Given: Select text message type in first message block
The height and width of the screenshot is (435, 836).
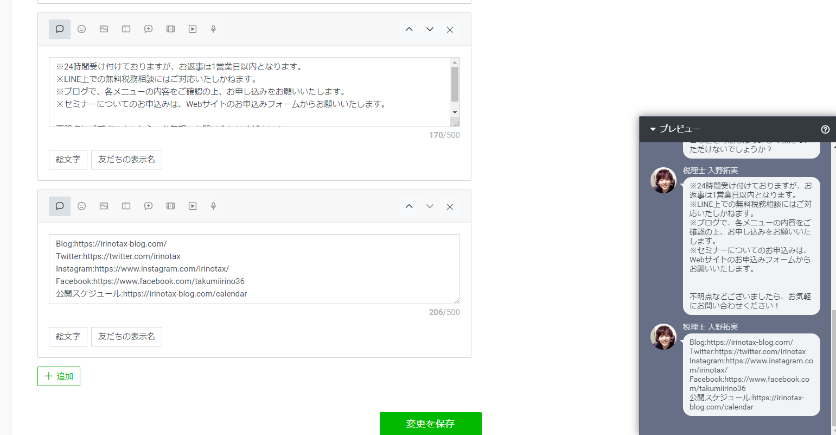Looking at the screenshot, I should (60, 29).
